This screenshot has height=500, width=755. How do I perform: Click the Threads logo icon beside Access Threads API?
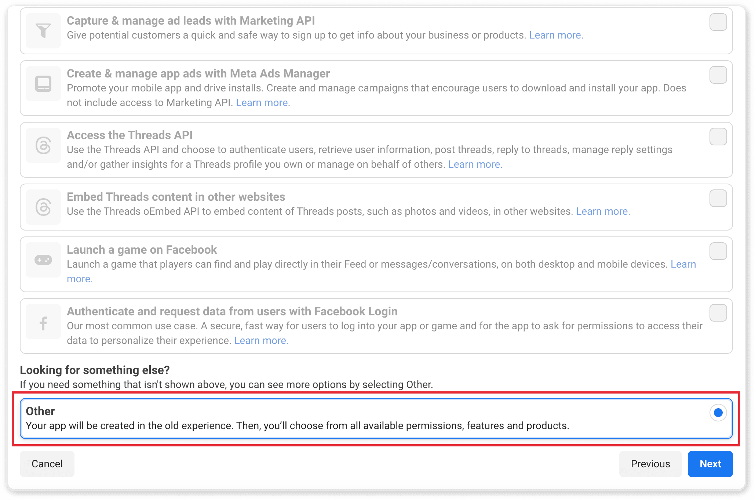point(43,145)
